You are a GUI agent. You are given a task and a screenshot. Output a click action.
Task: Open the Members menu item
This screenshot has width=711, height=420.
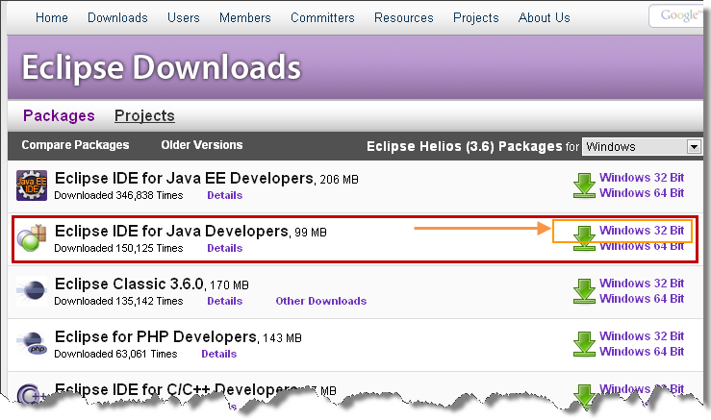pyautogui.click(x=245, y=17)
